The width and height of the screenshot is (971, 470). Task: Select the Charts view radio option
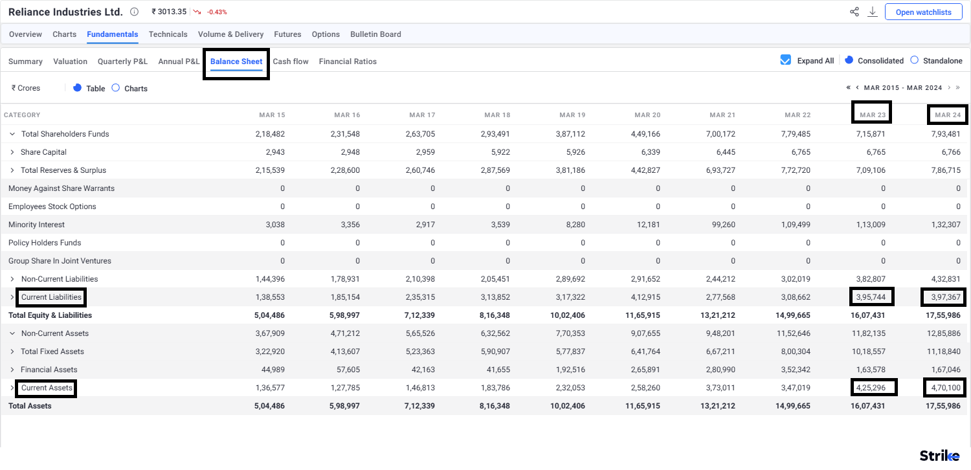(115, 88)
